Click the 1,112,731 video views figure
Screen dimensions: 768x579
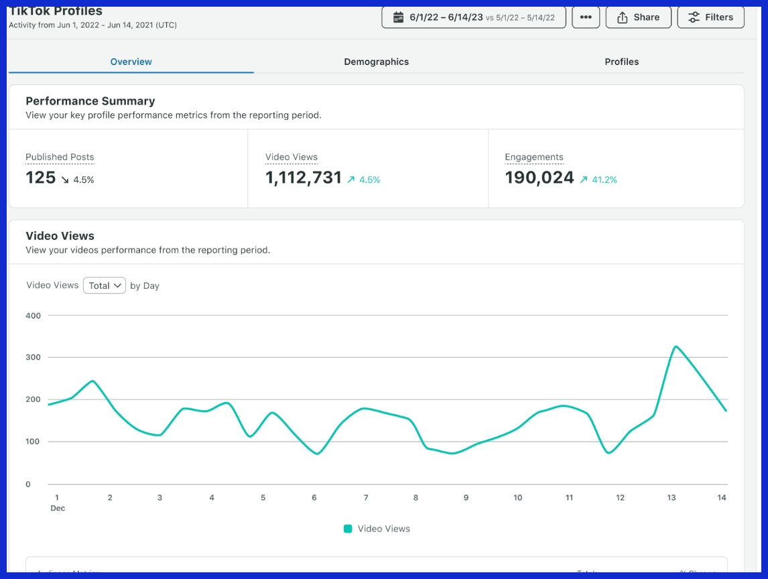coord(304,178)
